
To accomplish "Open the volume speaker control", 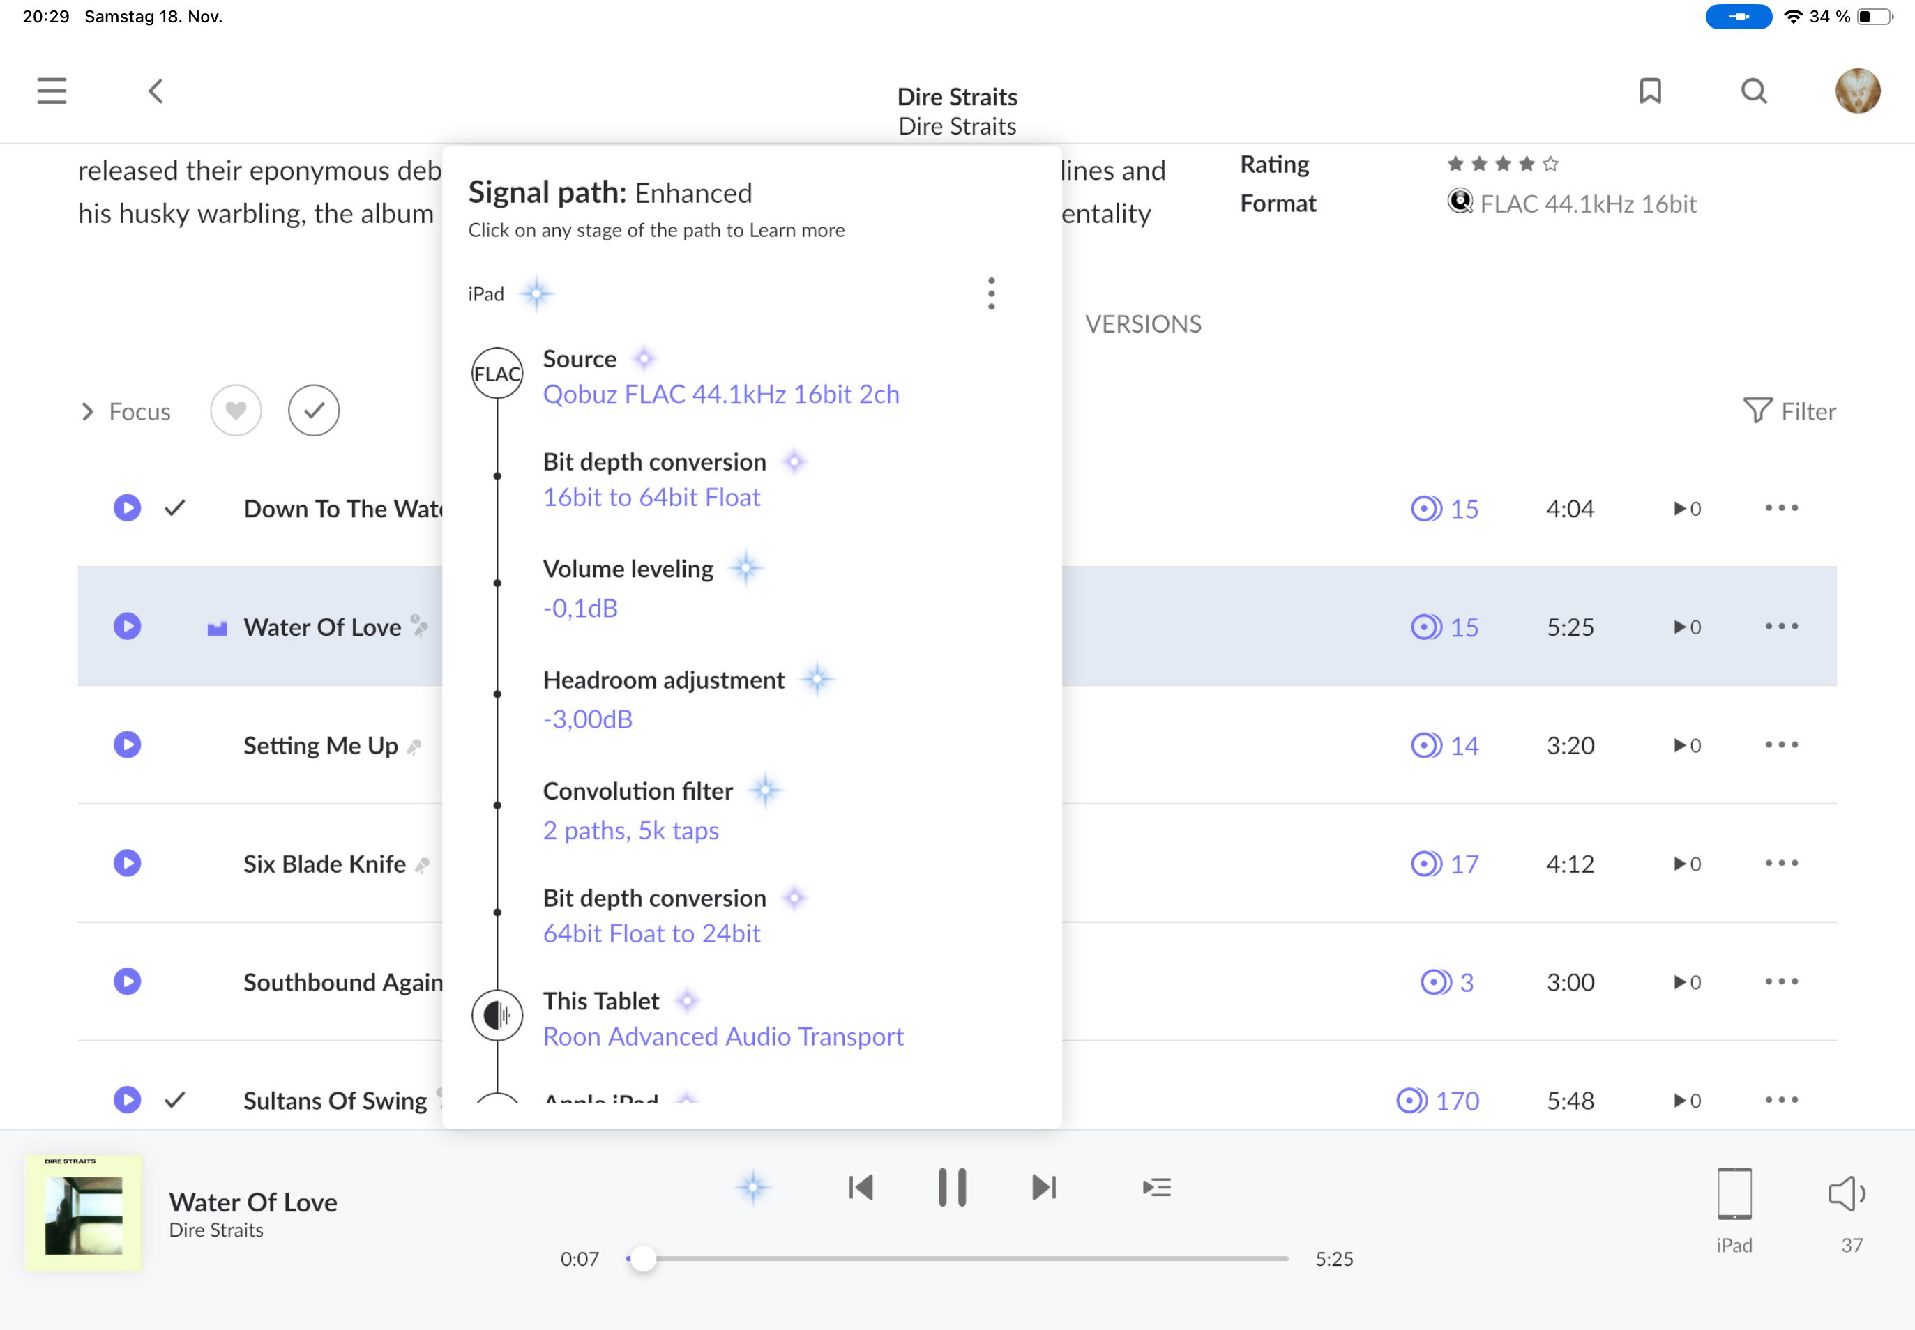I will [1847, 1193].
